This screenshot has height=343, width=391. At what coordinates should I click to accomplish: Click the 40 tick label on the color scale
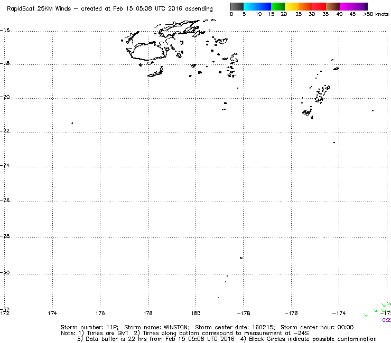point(339,14)
